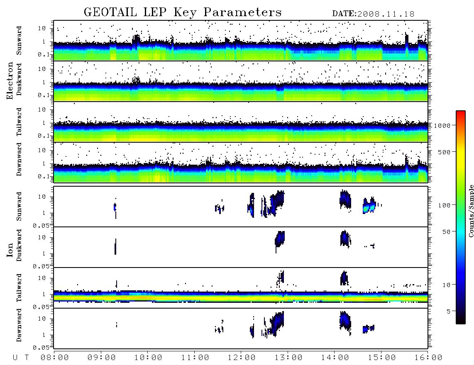This screenshot has width=474, height=365.
Task: Click the "12:00" time tick label
Action: tap(242, 358)
